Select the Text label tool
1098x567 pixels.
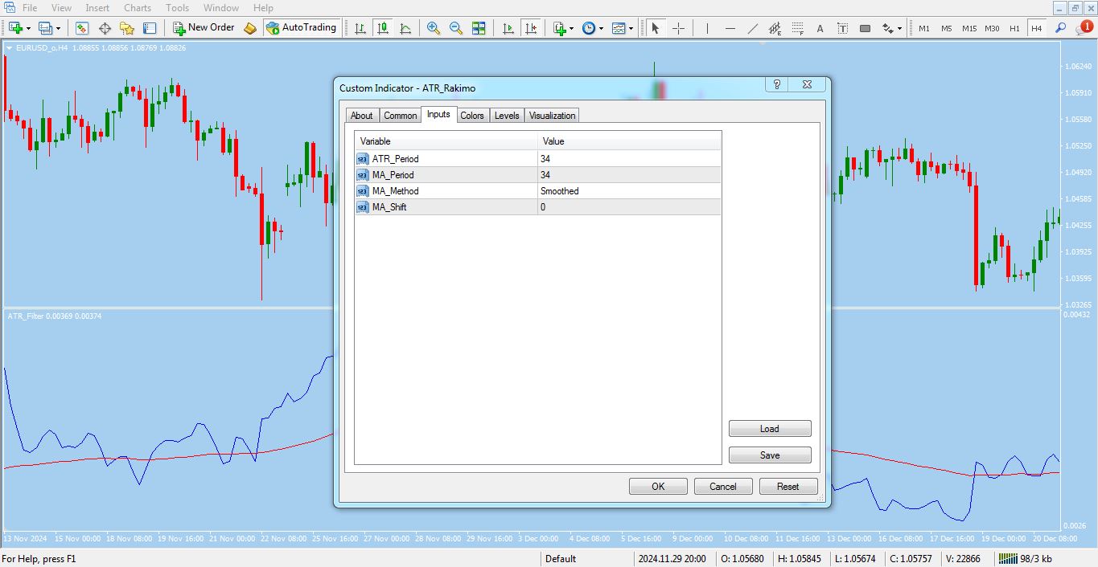pyautogui.click(x=820, y=28)
